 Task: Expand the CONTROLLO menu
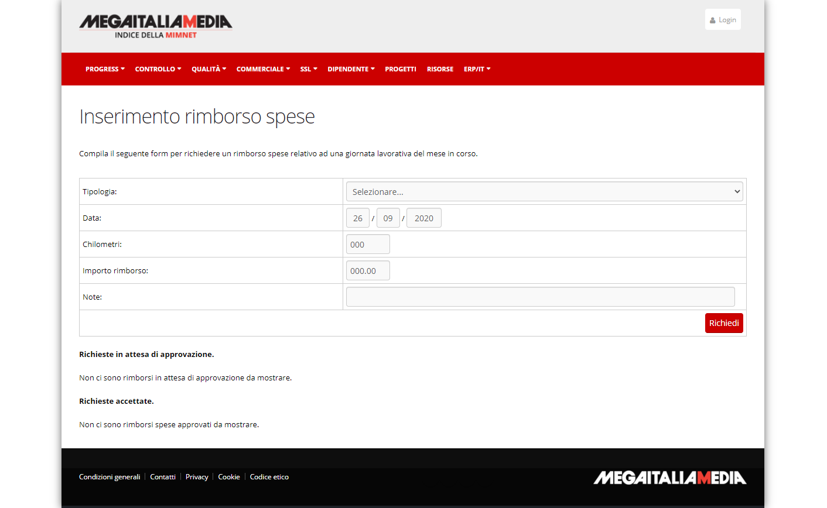tap(158, 69)
